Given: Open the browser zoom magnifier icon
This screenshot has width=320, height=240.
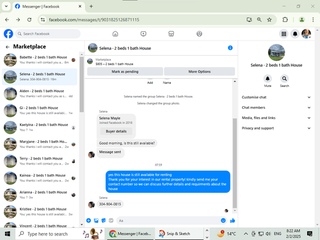Looking at the screenshot, I should pyautogui.click(x=259, y=20).
